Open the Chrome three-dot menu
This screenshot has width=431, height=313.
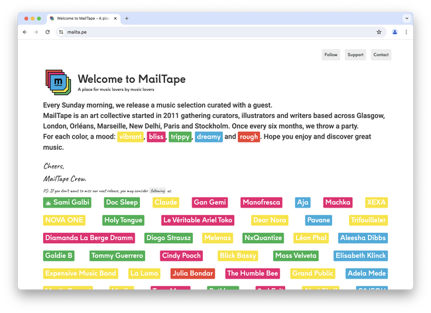[406, 32]
